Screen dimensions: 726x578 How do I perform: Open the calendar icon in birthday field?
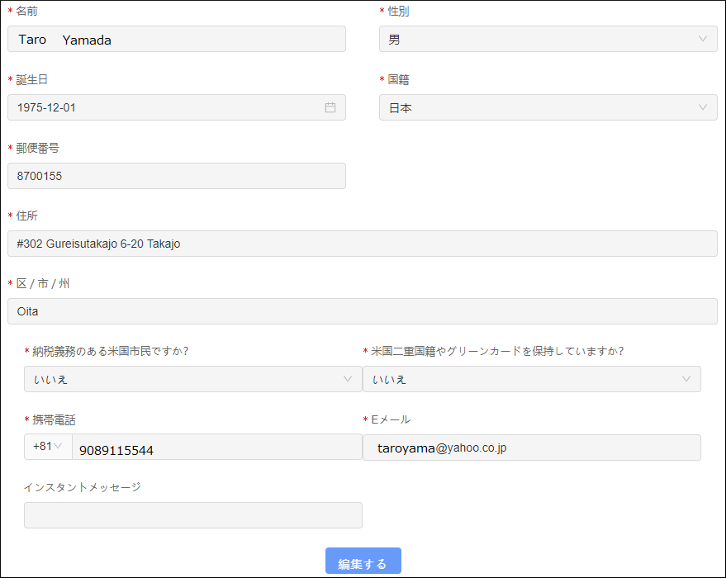(330, 107)
